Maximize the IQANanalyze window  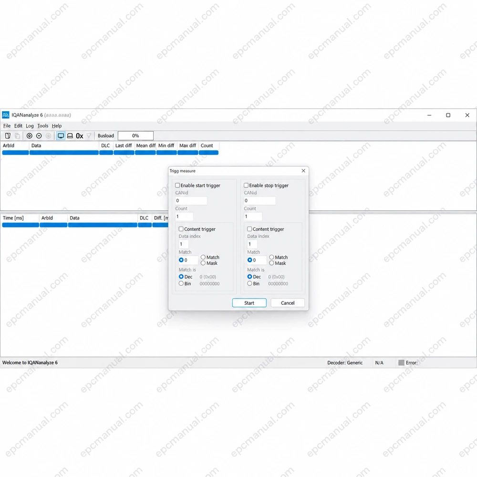[448, 115]
